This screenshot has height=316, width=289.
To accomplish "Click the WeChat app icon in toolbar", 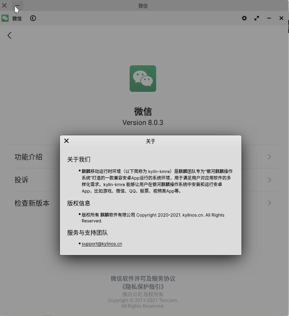I will click(x=5, y=18).
